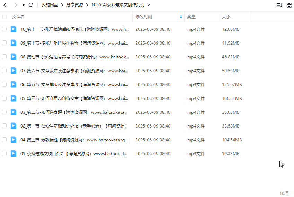294x197 pixels.
Task: Tick the select-all checkbox in header
Action: [5, 17]
